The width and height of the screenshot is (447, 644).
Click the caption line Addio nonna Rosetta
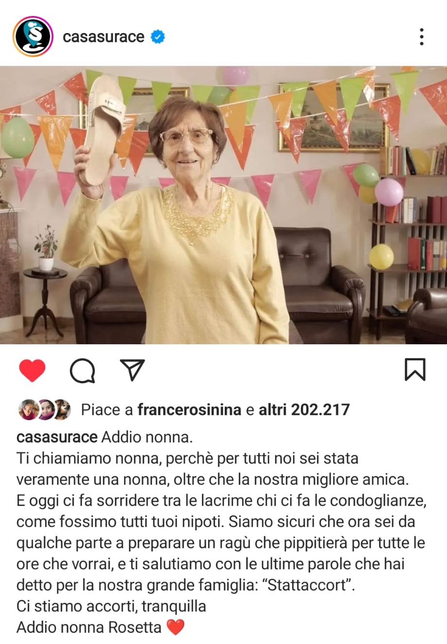point(89,627)
